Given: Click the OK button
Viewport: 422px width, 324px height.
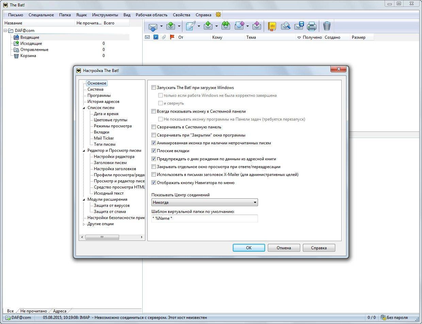Looking at the screenshot, I should [x=249, y=248].
